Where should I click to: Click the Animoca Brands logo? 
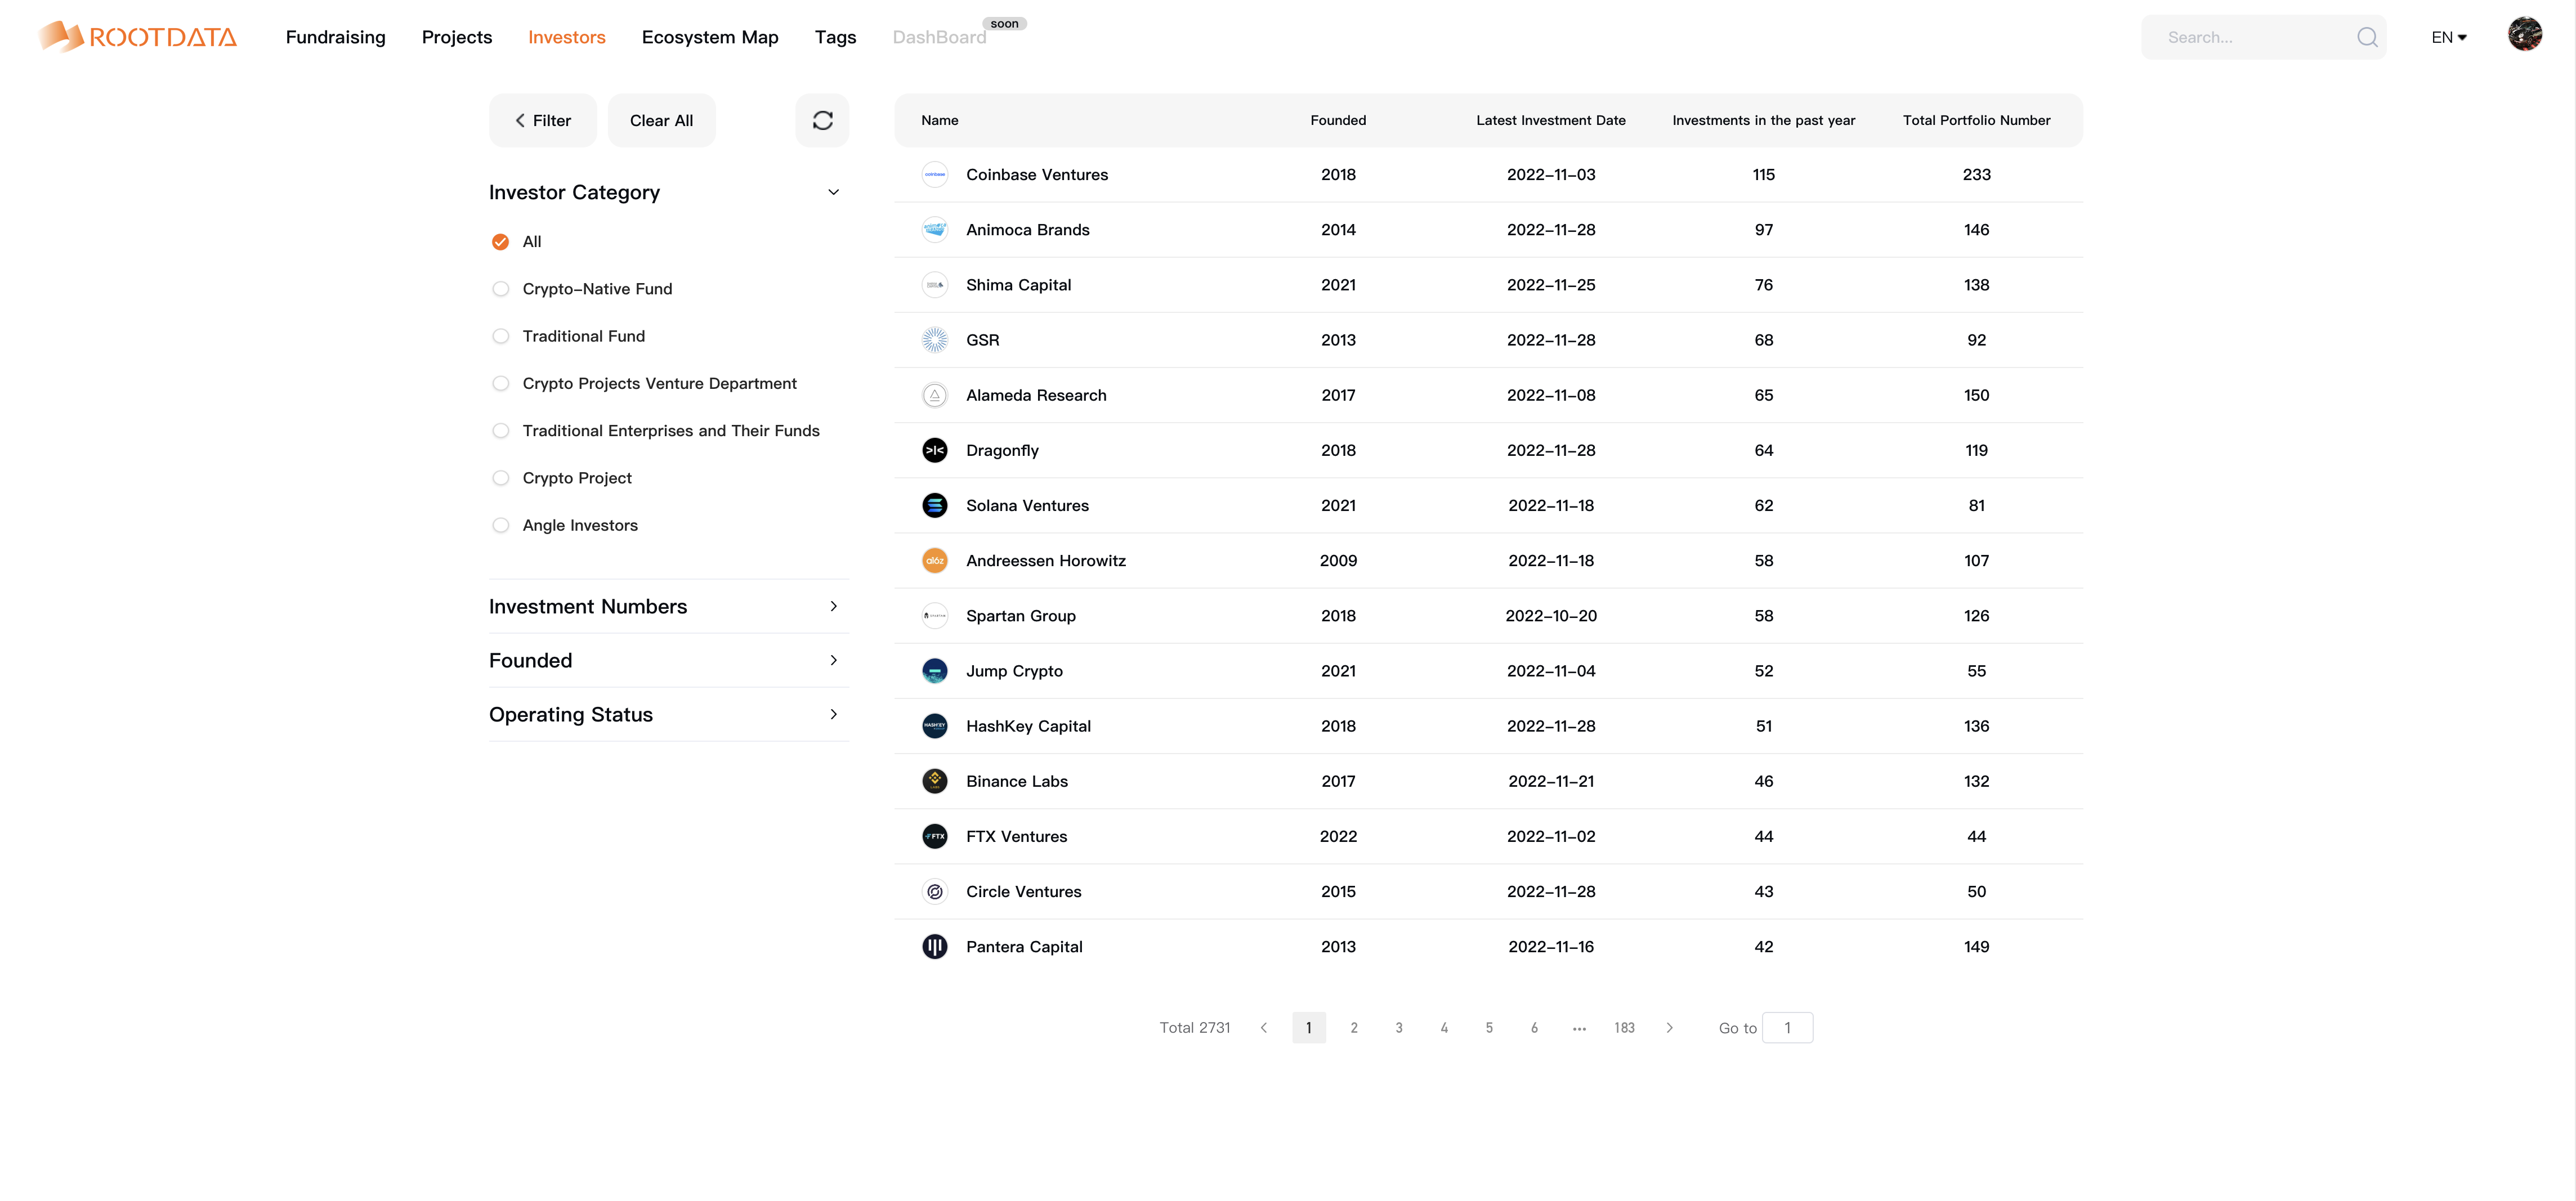pyautogui.click(x=934, y=229)
